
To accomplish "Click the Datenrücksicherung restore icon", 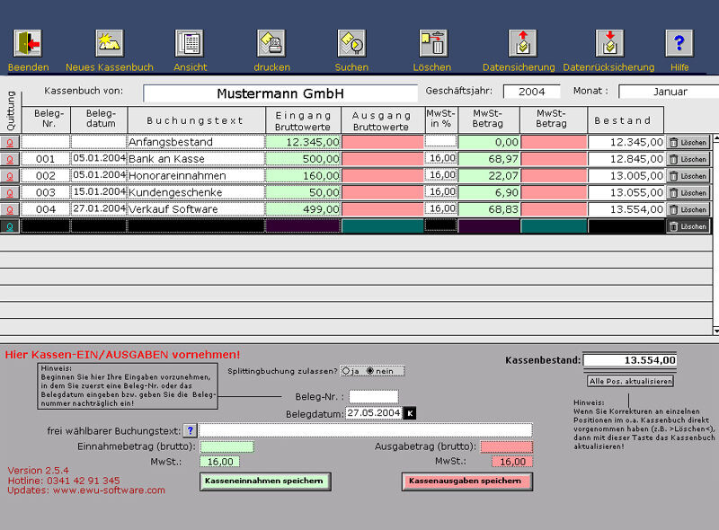I will click(610, 43).
